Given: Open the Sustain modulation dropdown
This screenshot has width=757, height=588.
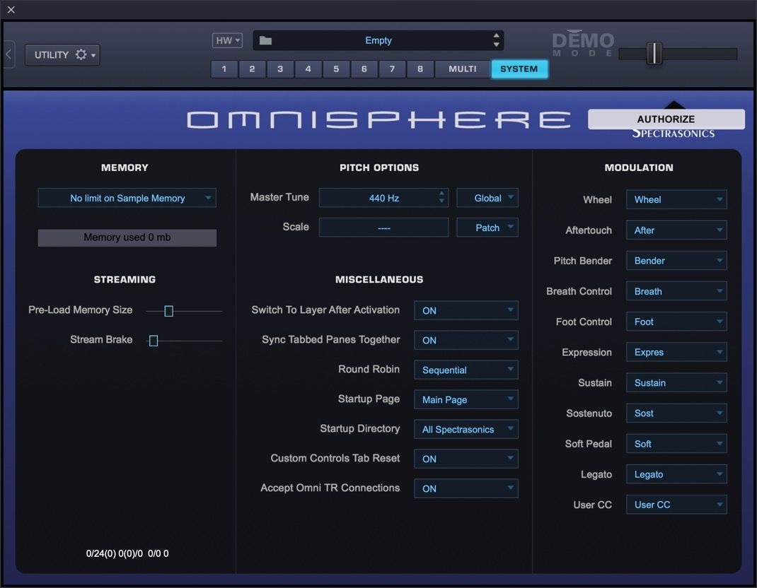Looking at the screenshot, I should 676,382.
